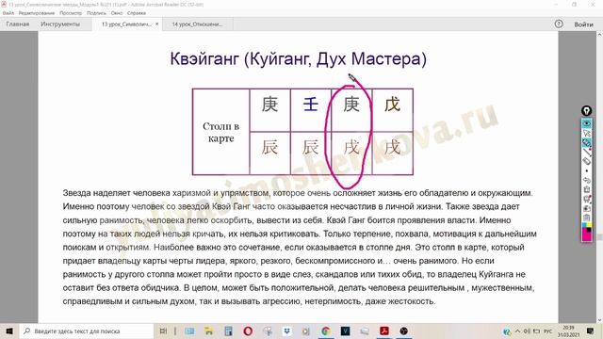Click the lightbulb icon above the annotation toolbar
This screenshot has height=339, width=603.
(x=586, y=111)
